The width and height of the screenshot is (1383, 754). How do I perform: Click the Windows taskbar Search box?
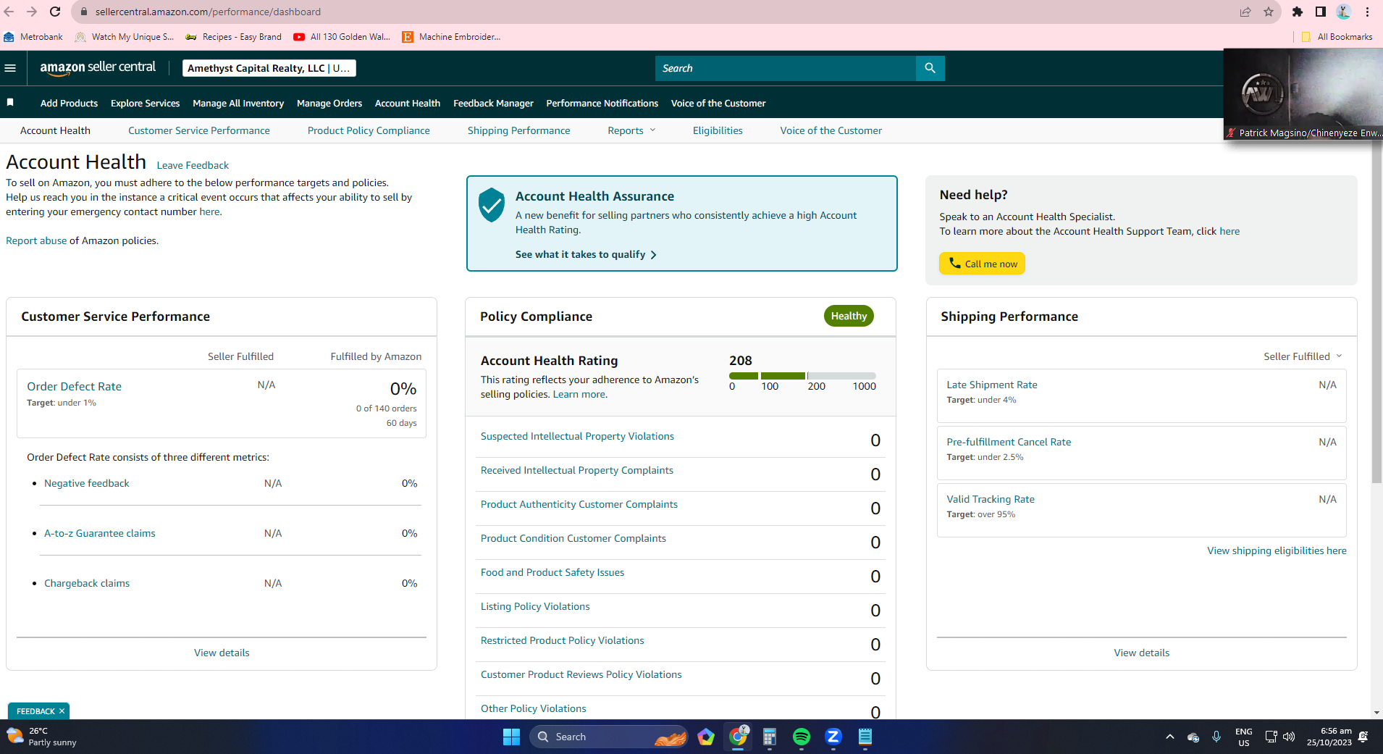click(x=608, y=737)
